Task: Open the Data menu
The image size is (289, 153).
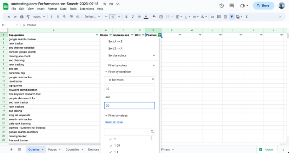Action: 63,9
